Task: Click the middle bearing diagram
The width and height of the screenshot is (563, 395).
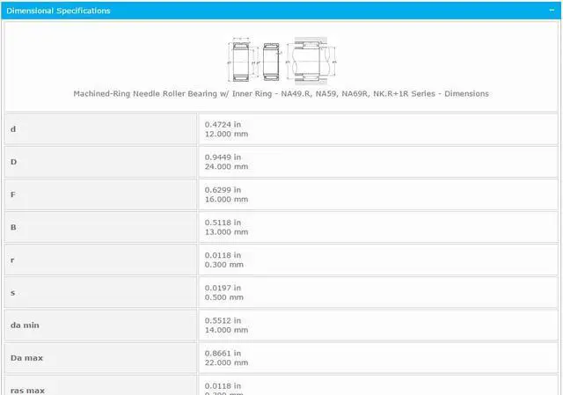Action: tap(271, 62)
